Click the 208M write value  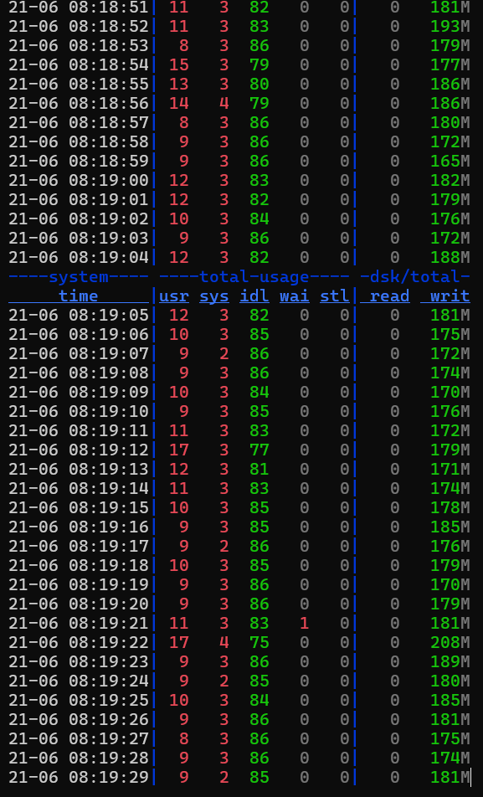click(450, 643)
